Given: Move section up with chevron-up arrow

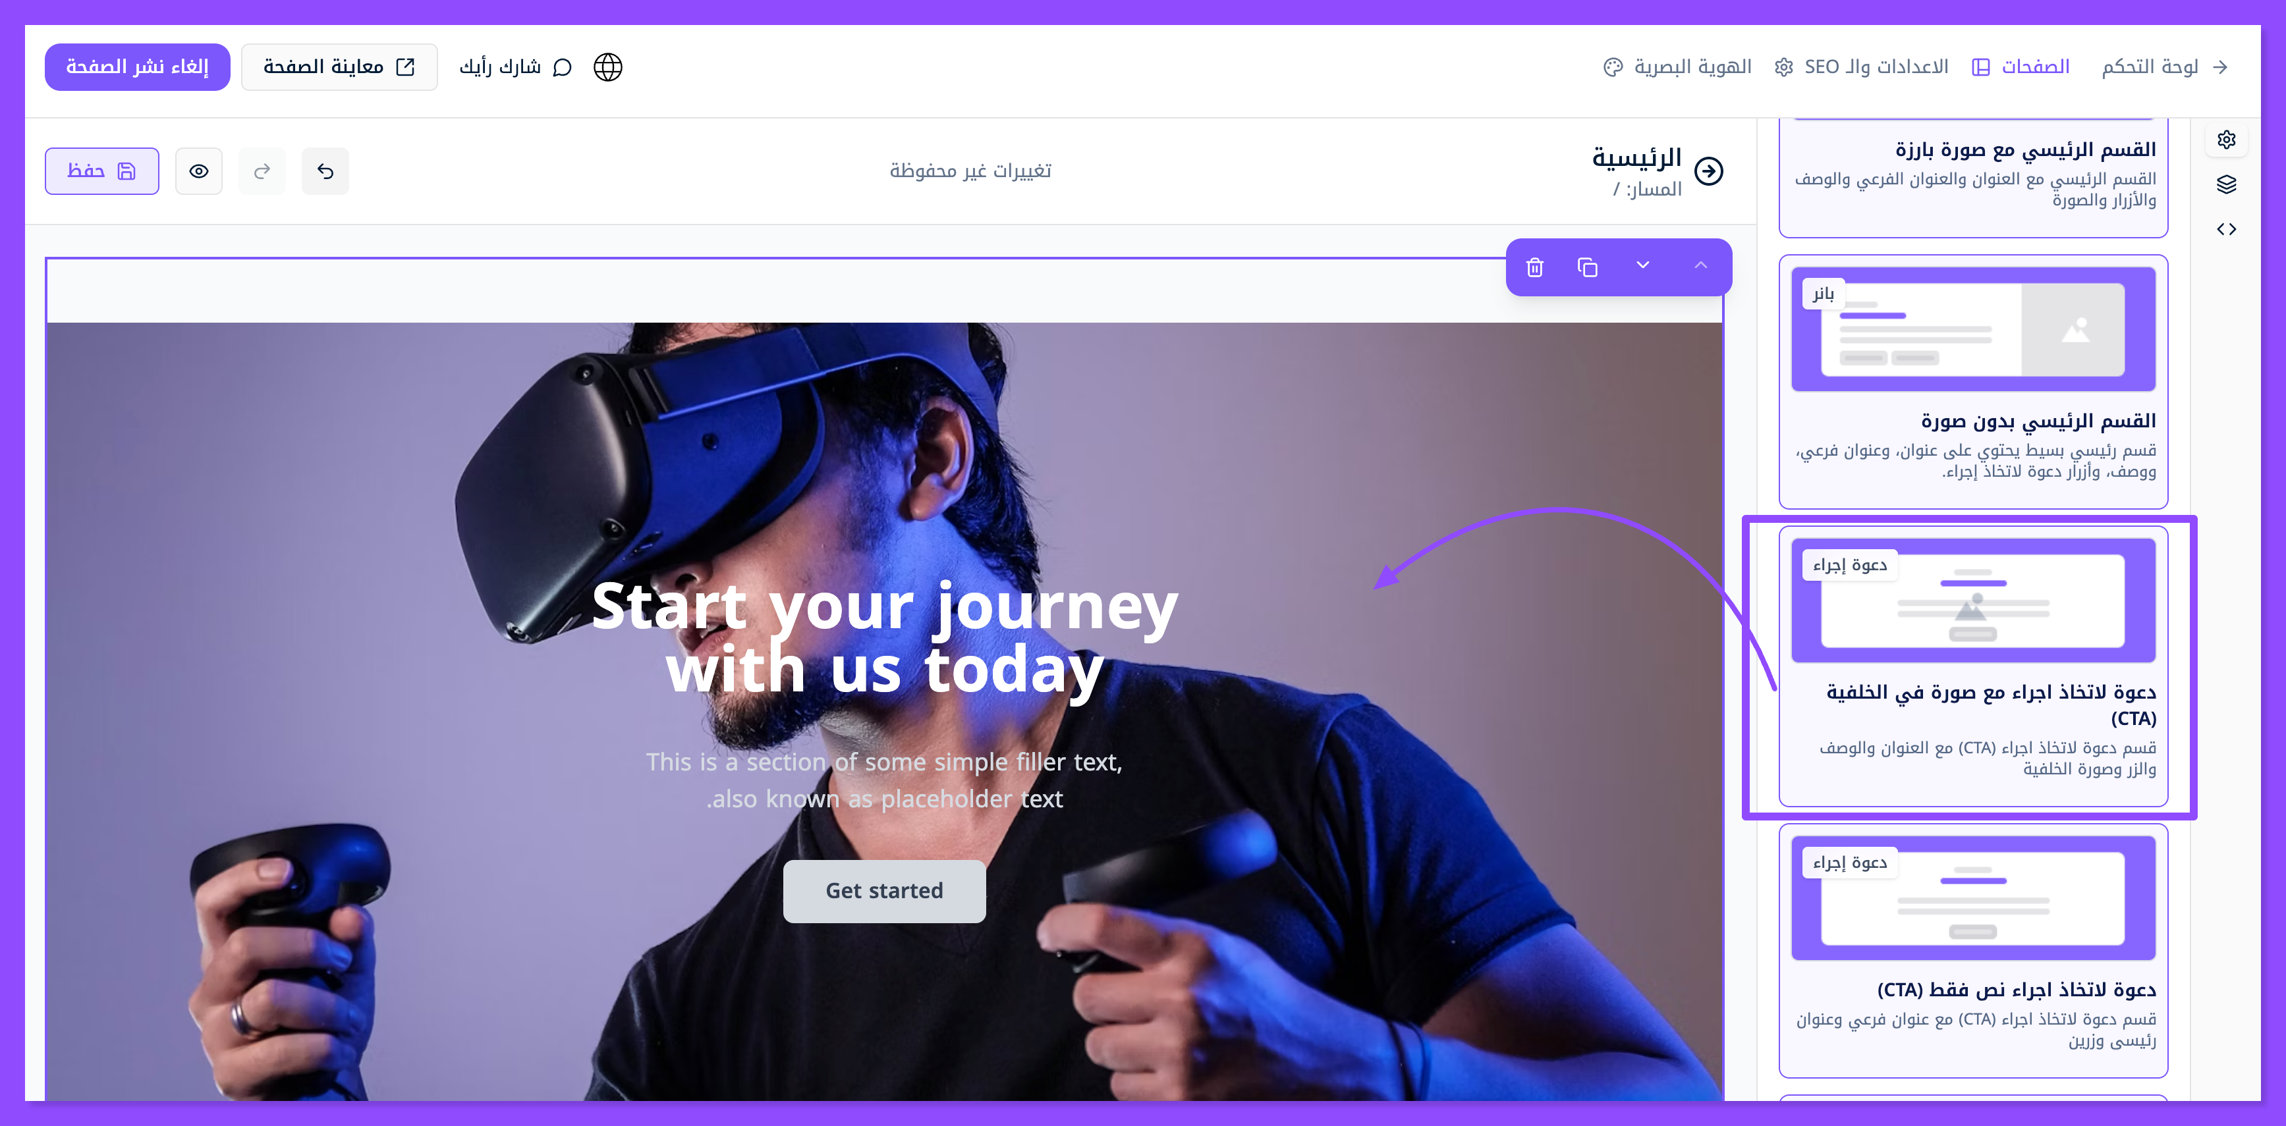Looking at the screenshot, I should pyautogui.click(x=1700, y=265).
